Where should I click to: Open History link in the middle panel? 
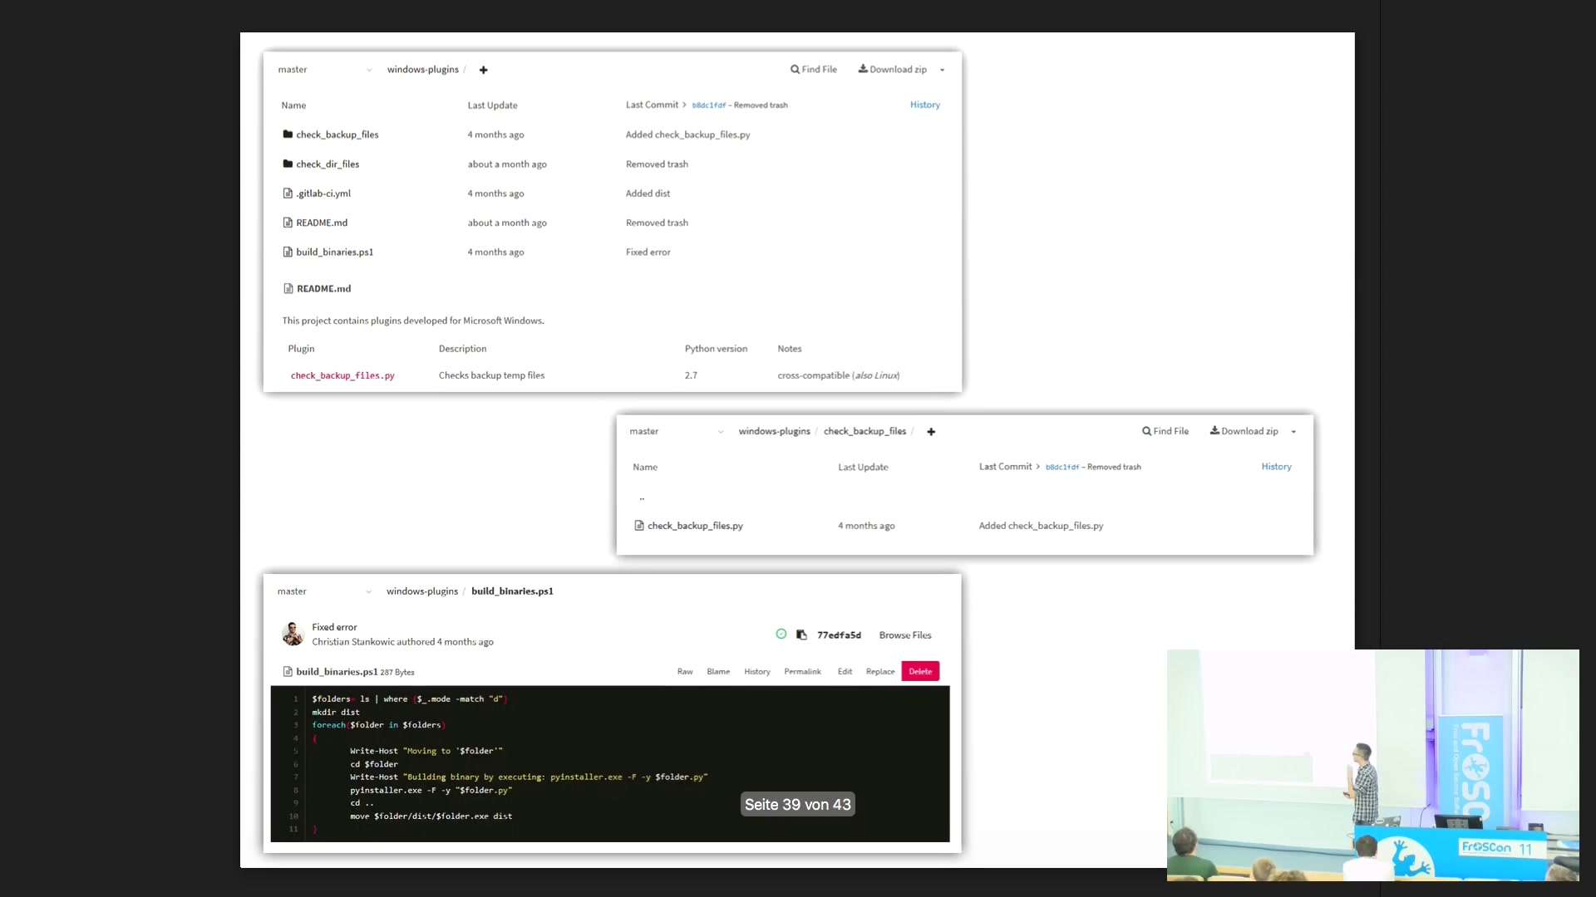pos(1276,467)
